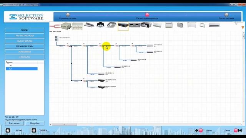This screenshot has width=246, height=138.
Task: Click the Назад rewind icon
Action: pyautogui.click(x=199, y=130)
